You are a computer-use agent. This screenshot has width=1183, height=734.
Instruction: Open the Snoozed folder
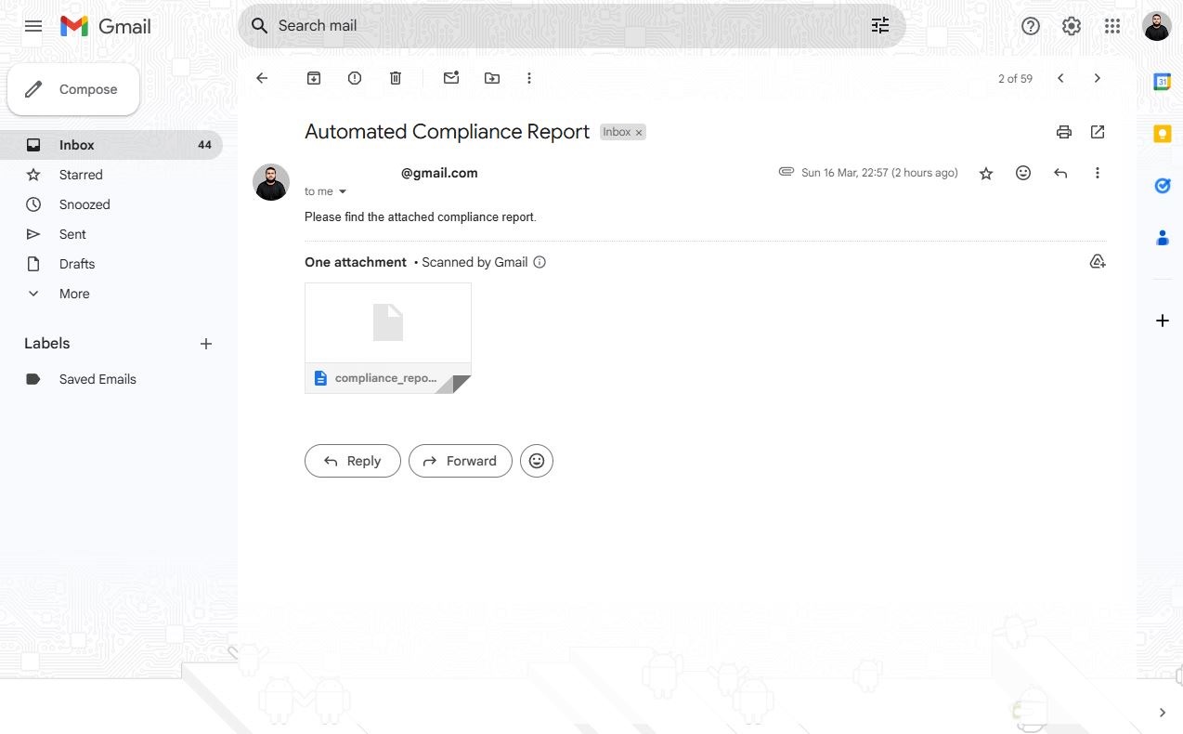111,204
